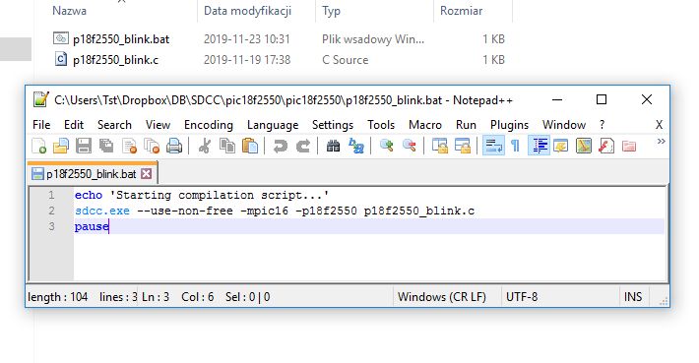Screen dimensions: 699x363
Task: Click the Notepad++ title bar app icon
Action: [x=41, y=99]
